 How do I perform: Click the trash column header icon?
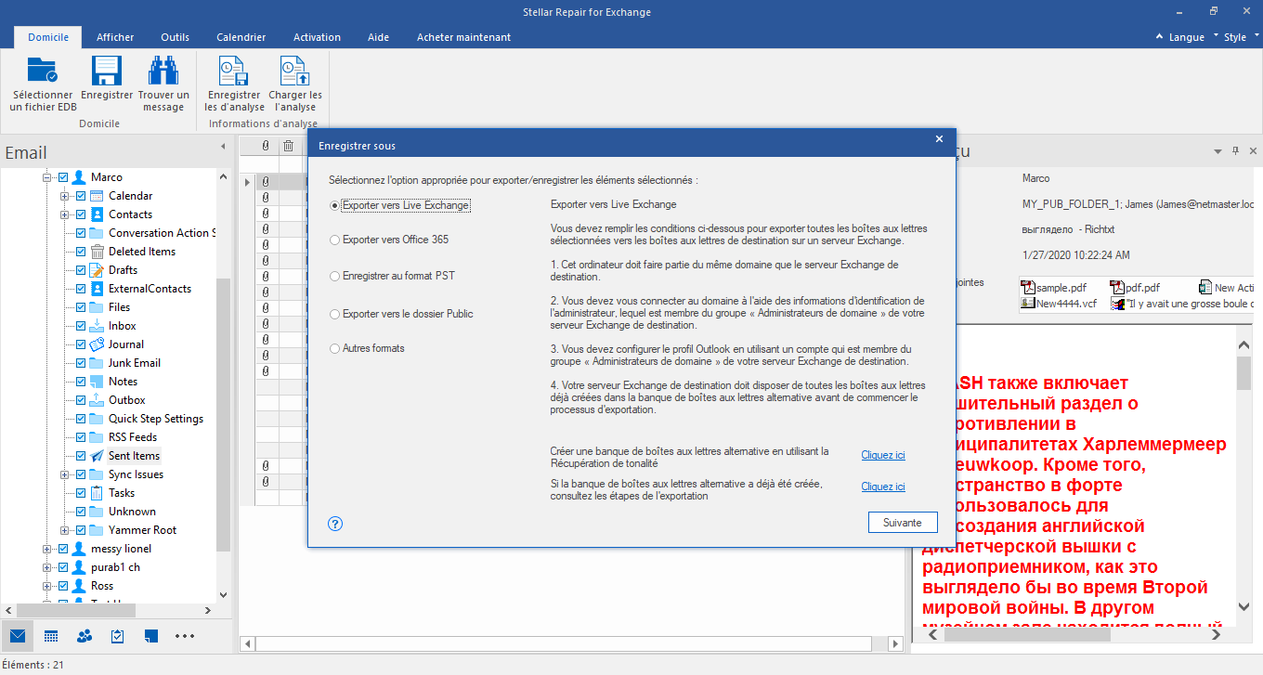[289, 146]
